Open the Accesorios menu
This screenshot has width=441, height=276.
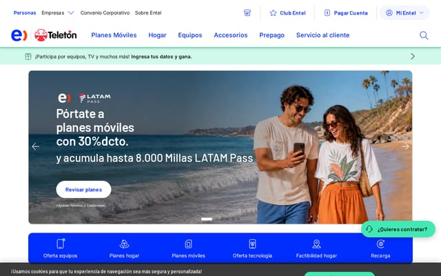point(231,35)
